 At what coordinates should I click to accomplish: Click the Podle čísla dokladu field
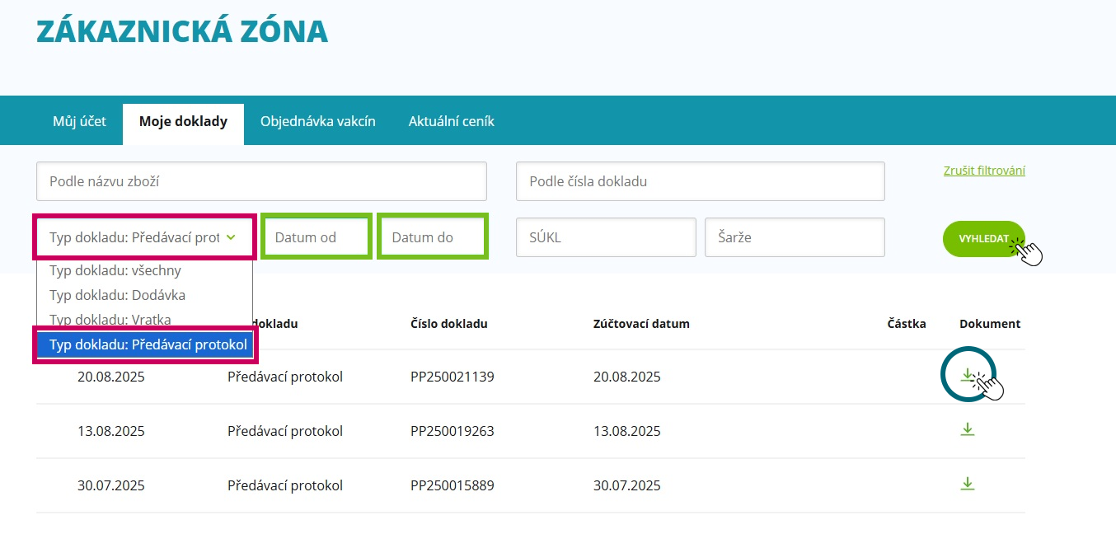(x=700, y=181)
